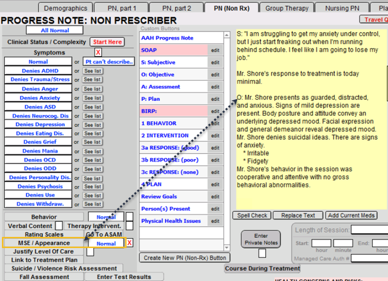
Task: Edit the SOAP custom button
Action: pos(215,50)
